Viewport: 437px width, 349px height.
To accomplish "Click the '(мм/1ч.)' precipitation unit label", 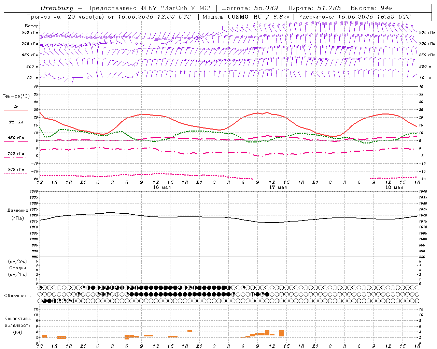I will [x=18, y=274].
